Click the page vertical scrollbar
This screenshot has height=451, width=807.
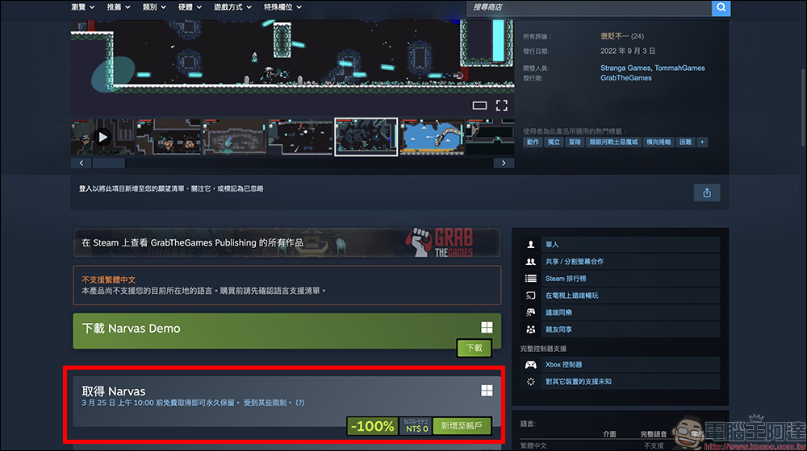pos(803,108)
